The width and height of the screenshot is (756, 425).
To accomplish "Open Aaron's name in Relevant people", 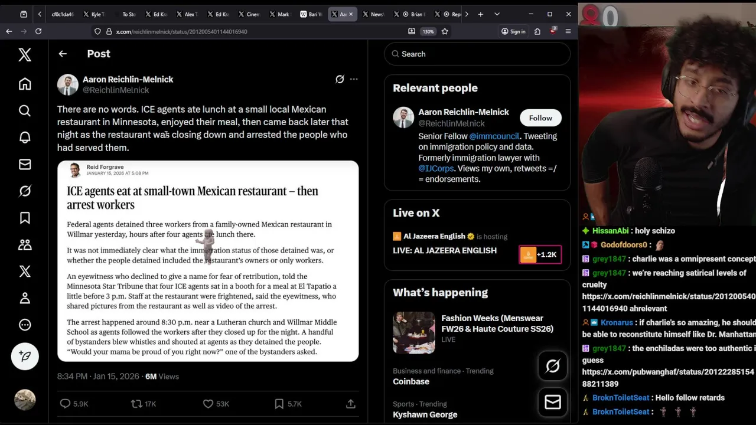I will pos(464,112).
